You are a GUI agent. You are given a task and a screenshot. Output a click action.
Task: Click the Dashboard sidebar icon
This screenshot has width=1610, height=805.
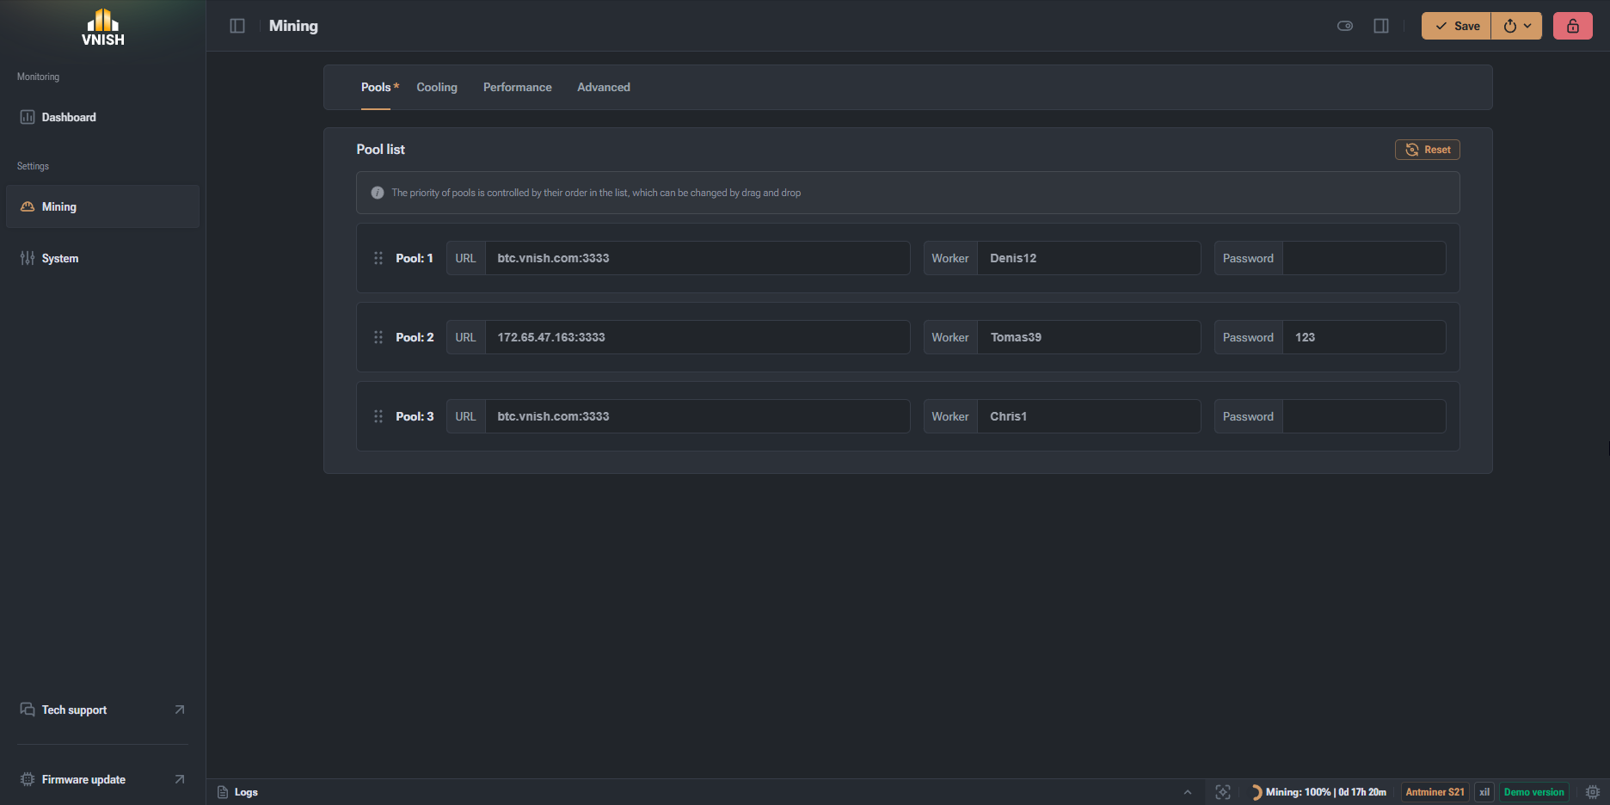pyautogui.click(x=28, y=117)
